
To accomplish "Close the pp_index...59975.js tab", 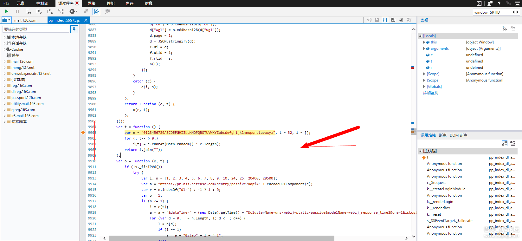I will pyautogui.click(x=86, y=20).
